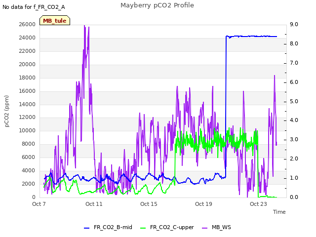Click the green FR_CO2_C-upper legend swatch

tap(143, 228)
